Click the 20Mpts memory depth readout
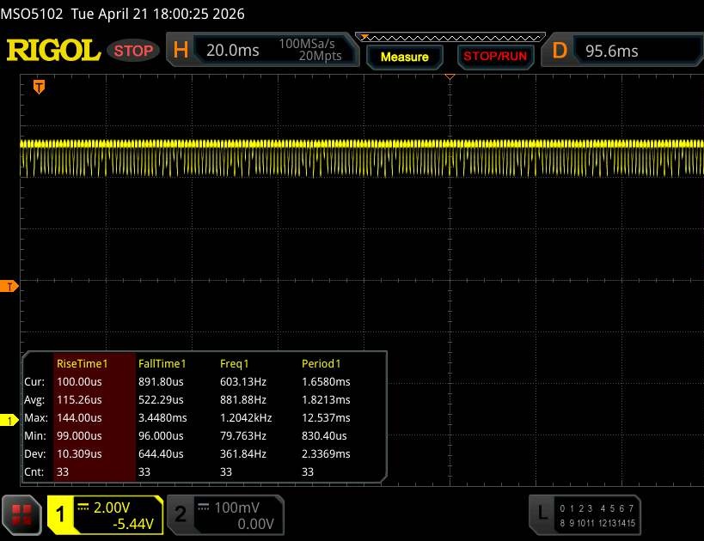Screen dimensions: 704x541 point(320,56)
